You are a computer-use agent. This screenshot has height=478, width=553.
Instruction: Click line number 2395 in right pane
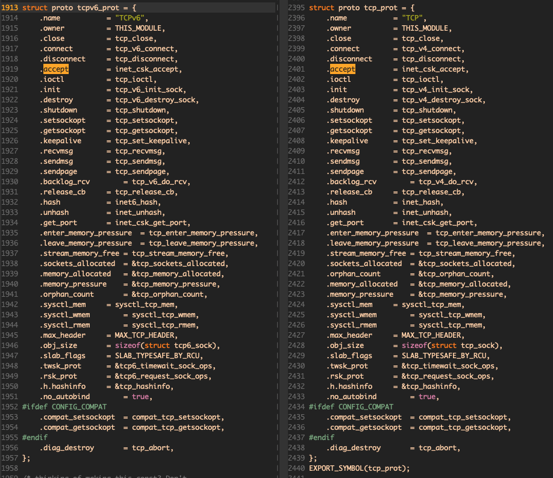(296, 8)
